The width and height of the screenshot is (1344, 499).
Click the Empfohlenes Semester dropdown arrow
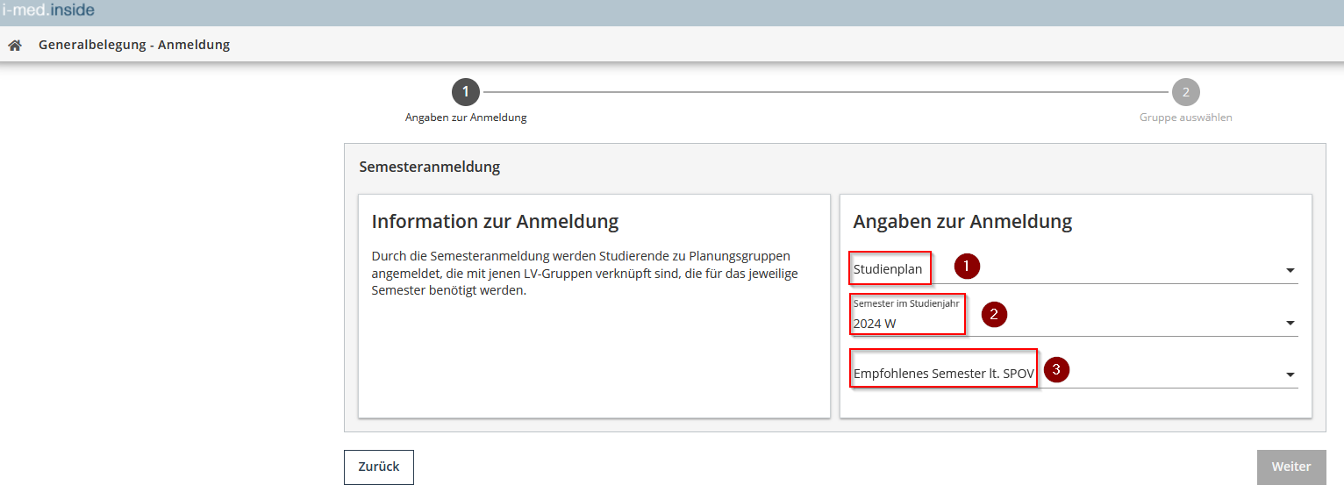[1290, 375]
